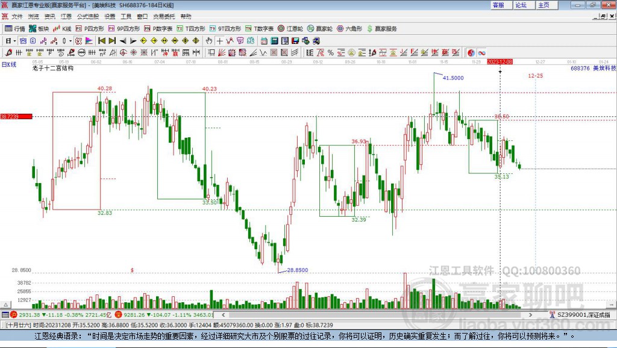Open the 9T四方形 tool
This screenshot has width=617, height=348.
[225, 29]
